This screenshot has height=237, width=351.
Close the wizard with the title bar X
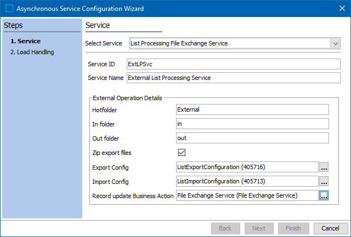pos(338,8)
